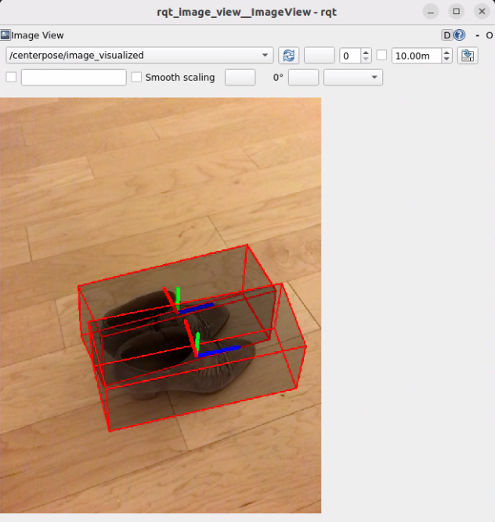Click the O close-plugin button at top right
495x522 pixels.
coord(490,35)
